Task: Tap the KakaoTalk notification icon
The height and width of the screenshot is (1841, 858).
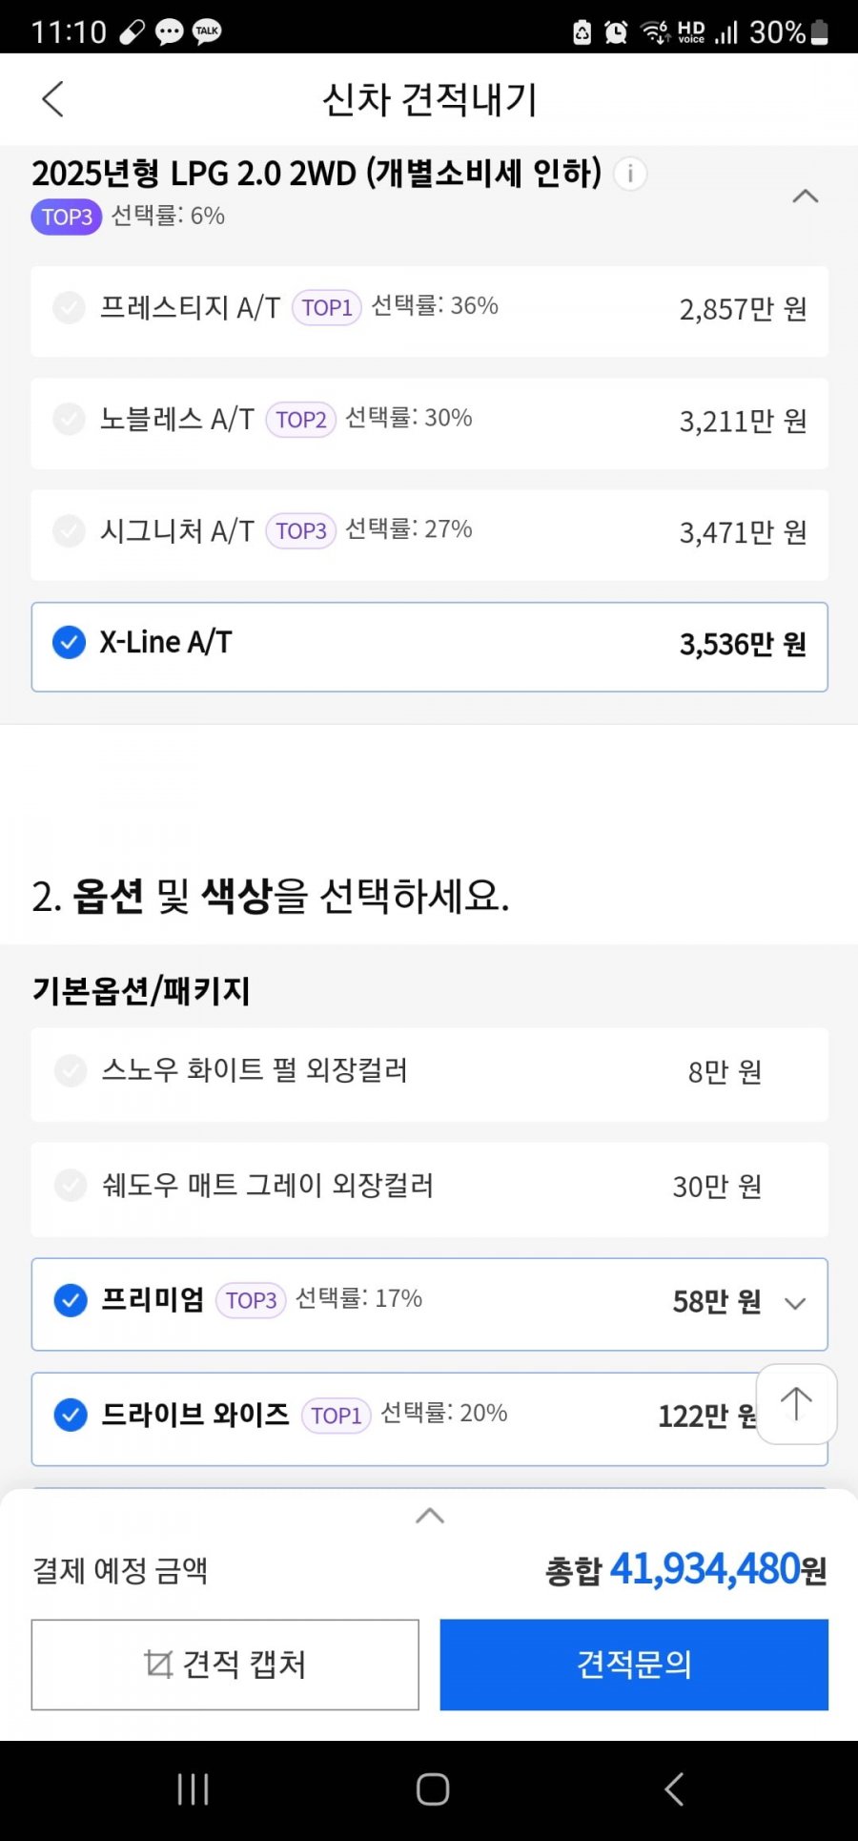Action: (207, 31)
